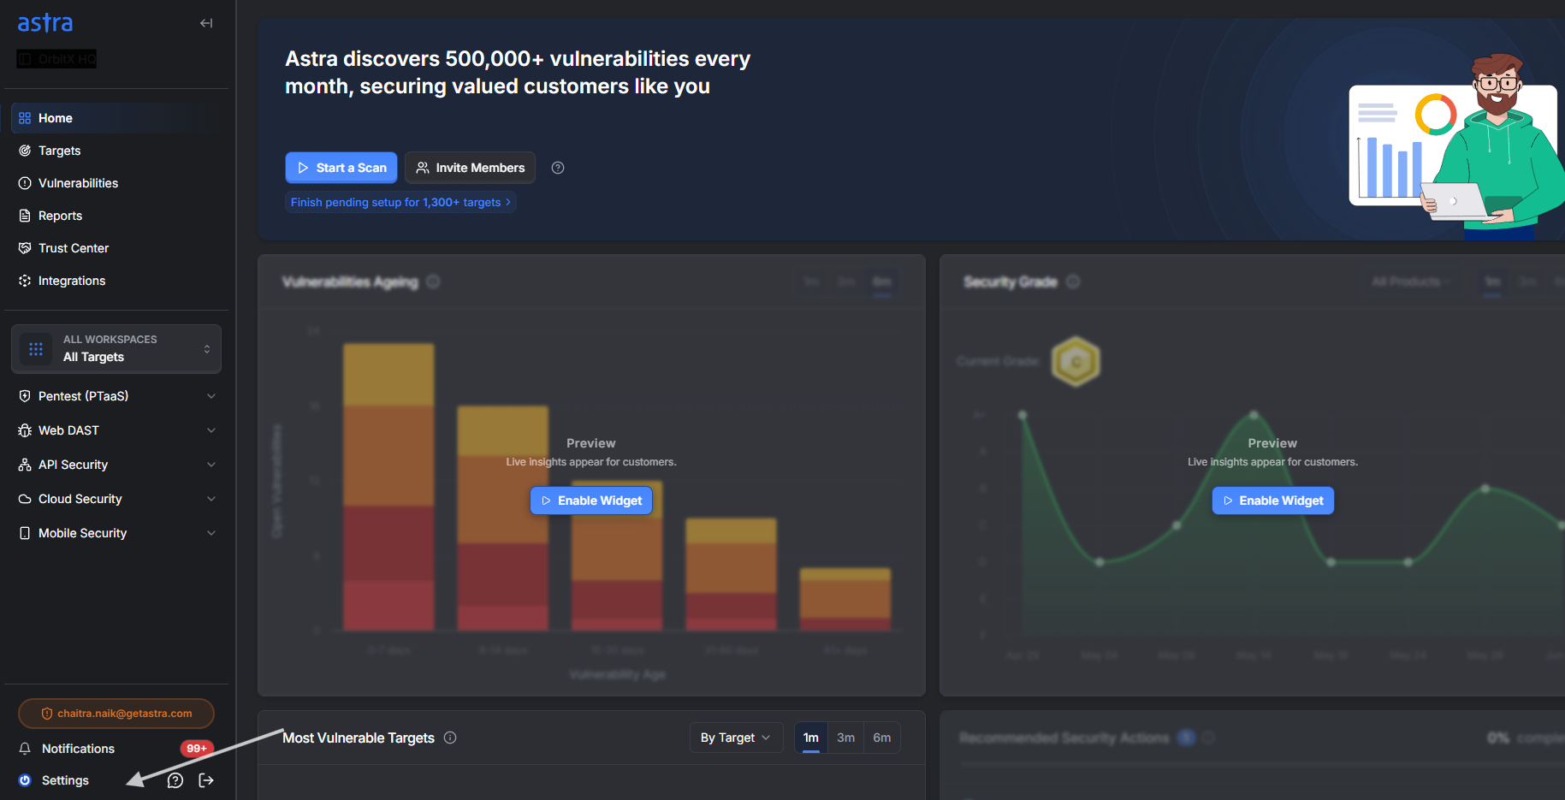Click info icon next to Security Grade
This screenshot has height=800, width=1565.
(1073, 281)
